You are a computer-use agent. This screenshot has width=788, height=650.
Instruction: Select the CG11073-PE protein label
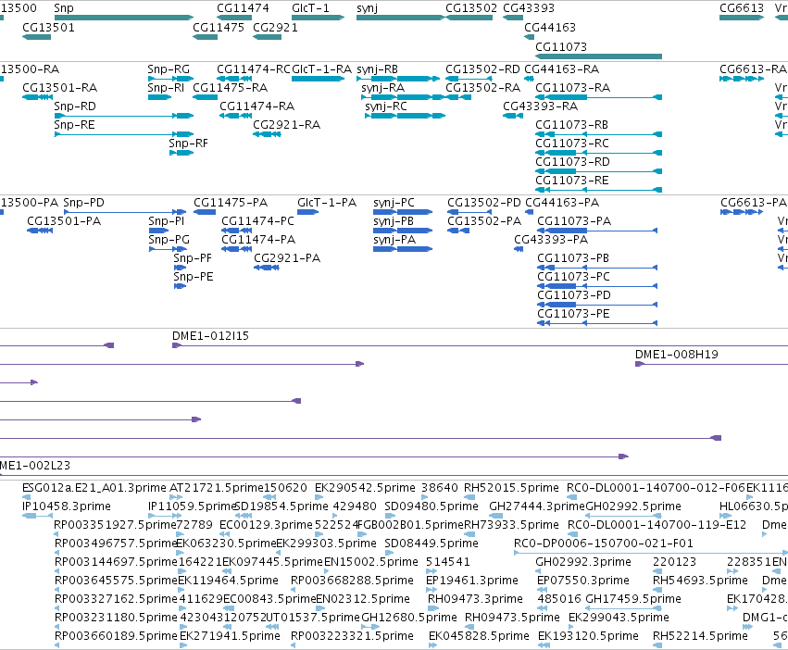(x=573, y=314)
